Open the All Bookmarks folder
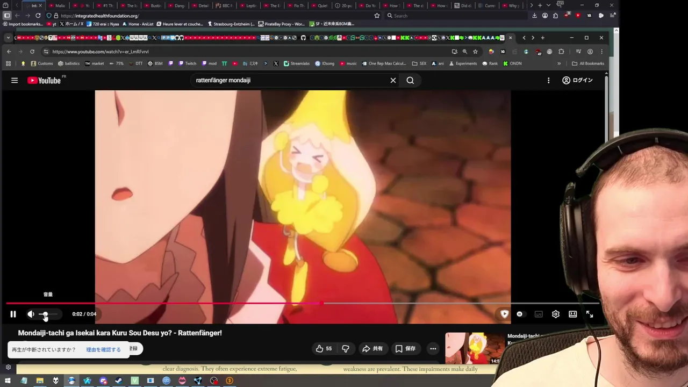 [588, 63]
